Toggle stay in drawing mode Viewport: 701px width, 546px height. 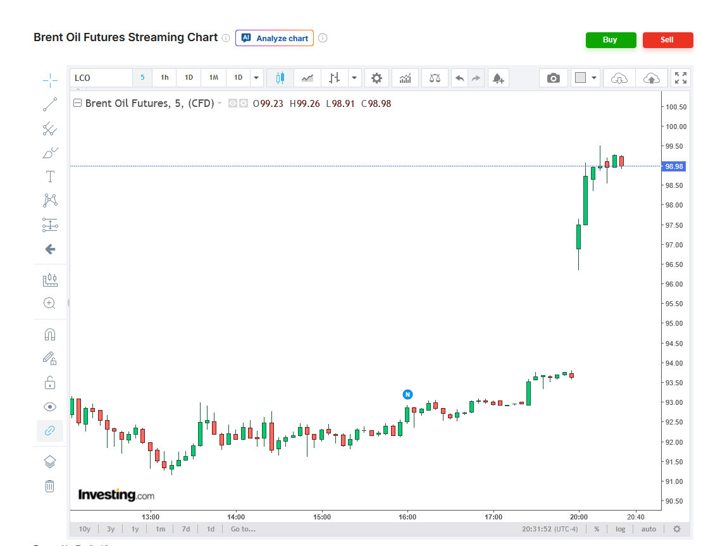coord(50,358)
